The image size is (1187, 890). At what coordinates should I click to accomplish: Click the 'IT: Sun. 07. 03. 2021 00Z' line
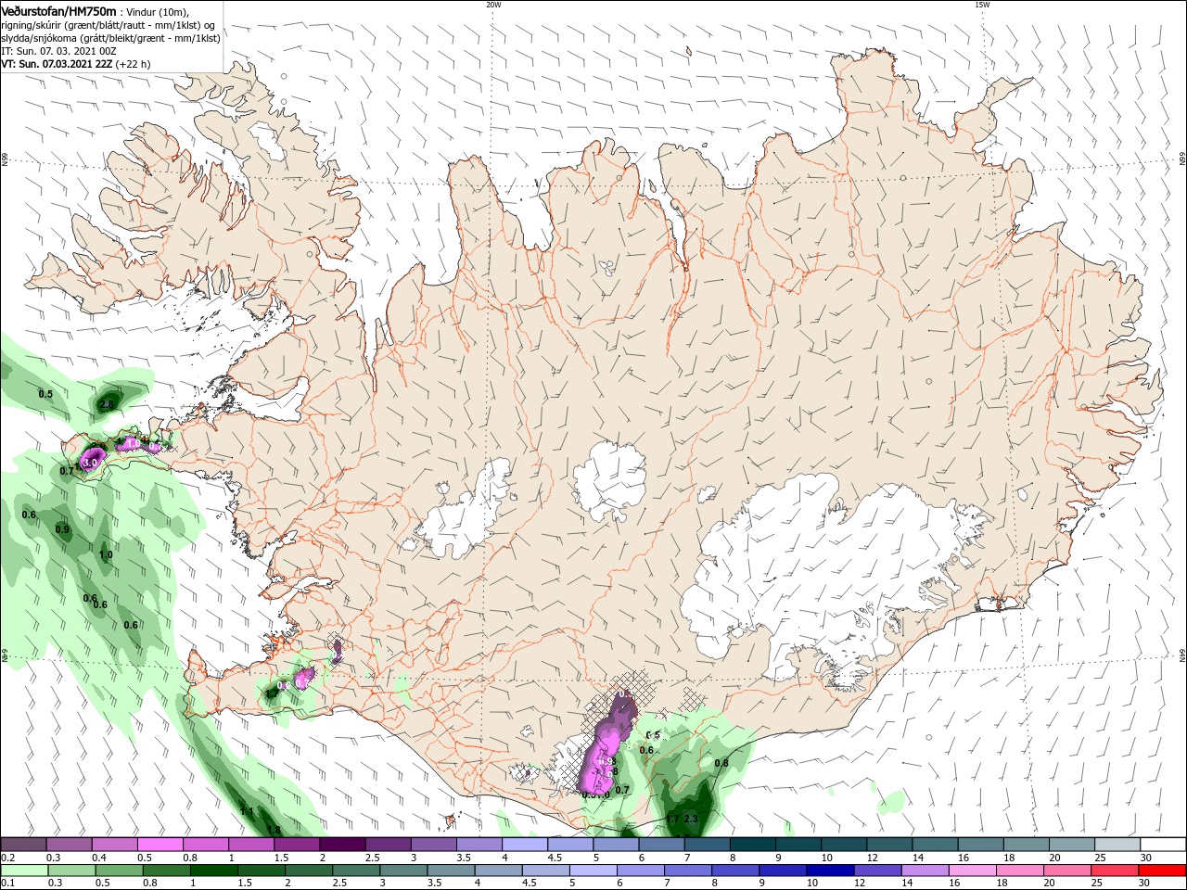[x=58, y=51]
